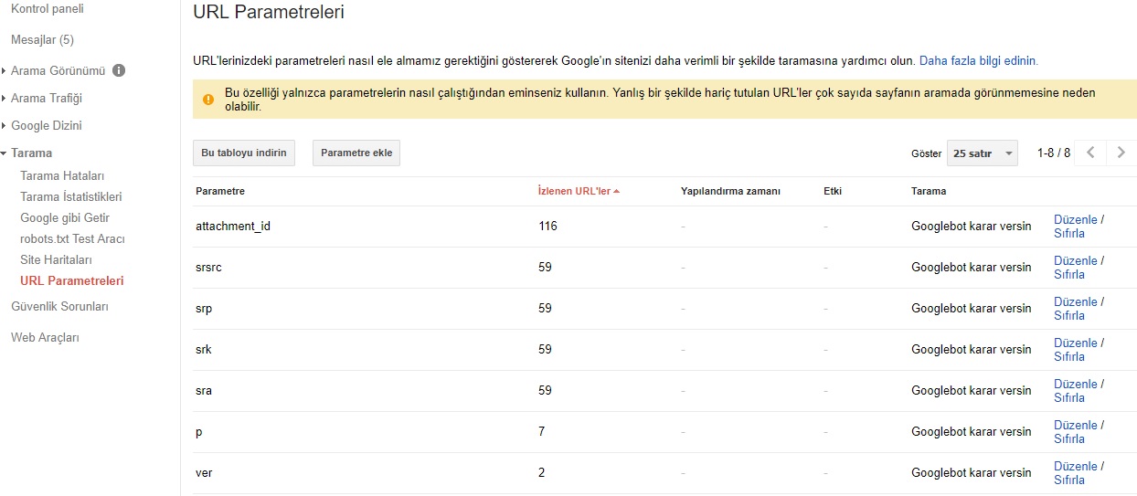1137x496 pixels.
Task: Click Sıfırla for srsrc parameter
Action: click(1069, 274)
